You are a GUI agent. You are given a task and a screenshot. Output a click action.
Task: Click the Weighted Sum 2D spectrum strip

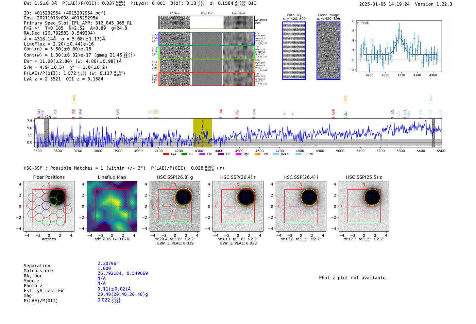point(207,22)
